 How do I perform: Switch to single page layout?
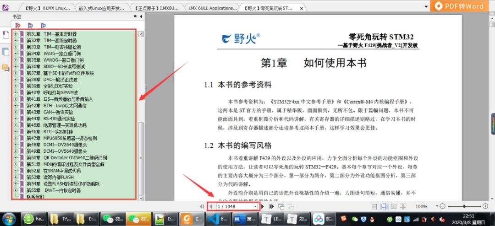375,206
